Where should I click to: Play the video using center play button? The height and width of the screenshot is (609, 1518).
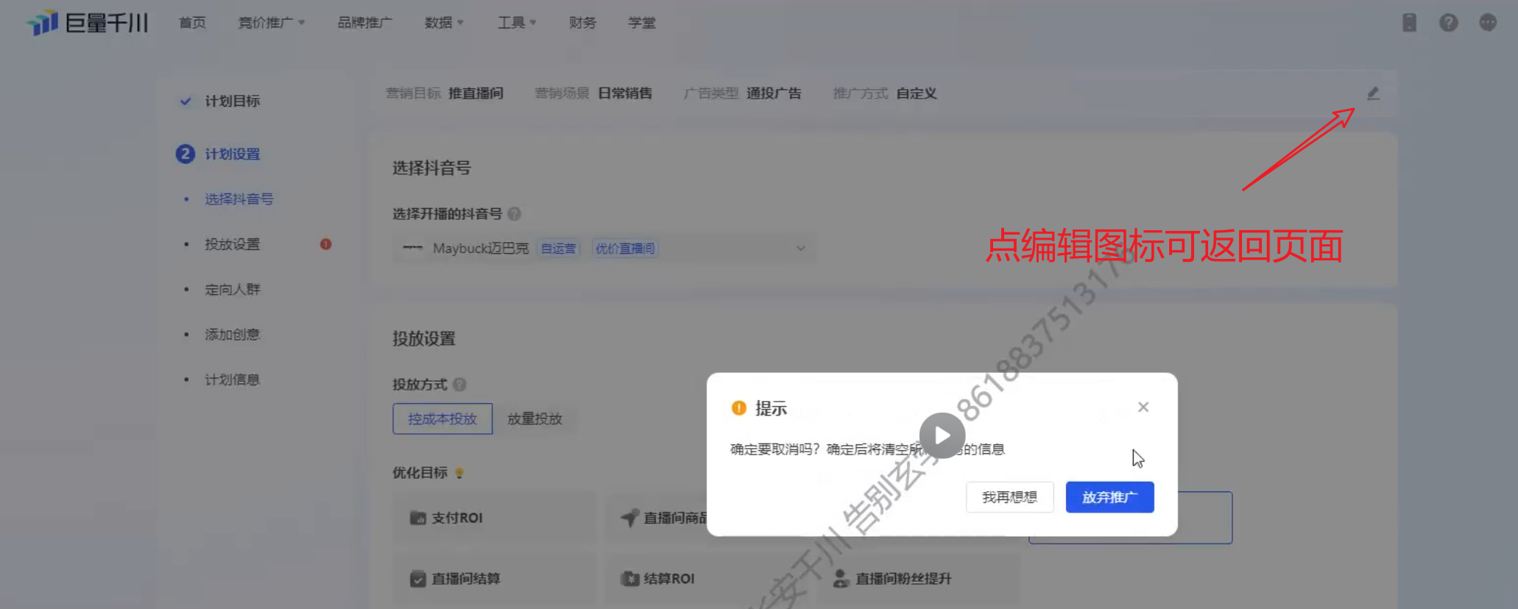click(x=942, y=436)
